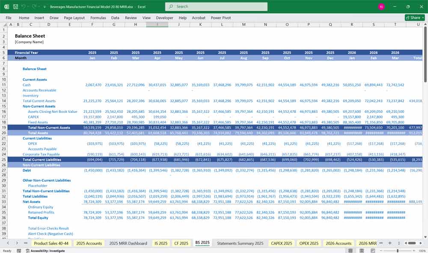Add a new worksheet with the plus button
Screen dimensions: 428x253
click(x=390, y=243)
